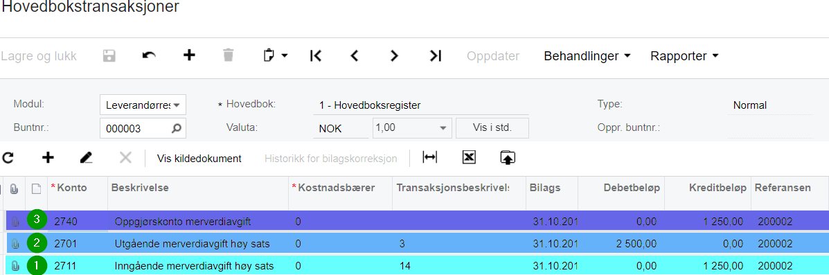Click the Vis kildedokument button
This screenshot has width=829, height=275.
[199, 158]
